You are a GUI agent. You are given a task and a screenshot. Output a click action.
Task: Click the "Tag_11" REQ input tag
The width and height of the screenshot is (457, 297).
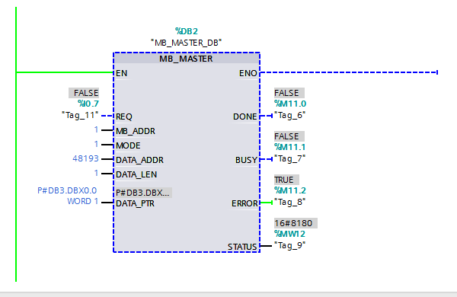click(80, 115)
